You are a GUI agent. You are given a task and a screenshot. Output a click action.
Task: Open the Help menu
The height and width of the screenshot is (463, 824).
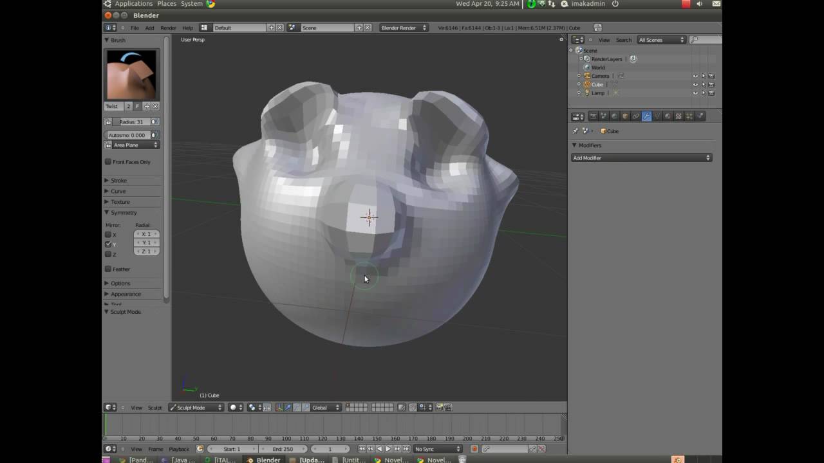click(187, 28)
